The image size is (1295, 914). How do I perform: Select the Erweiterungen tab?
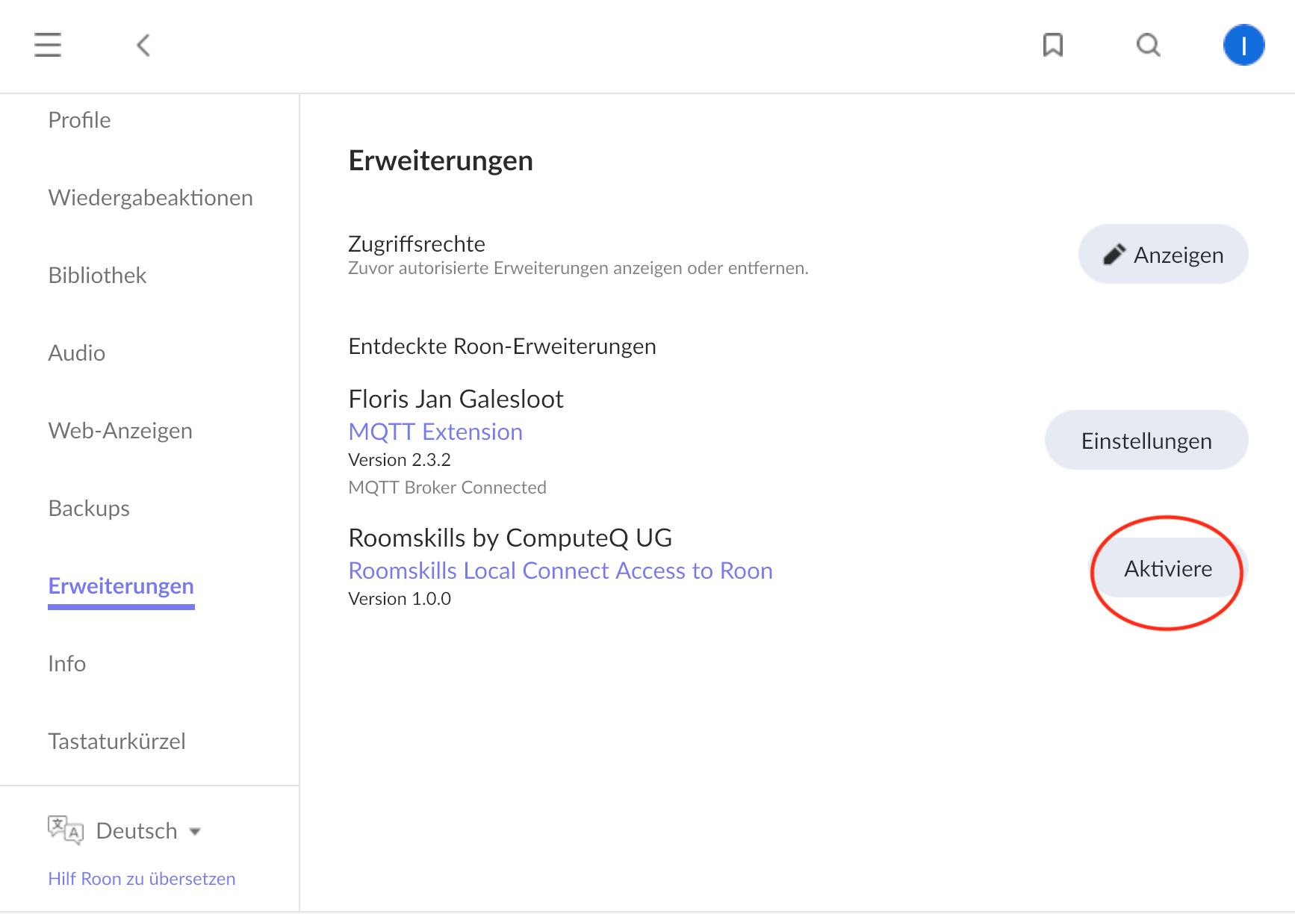pos(121,586)
